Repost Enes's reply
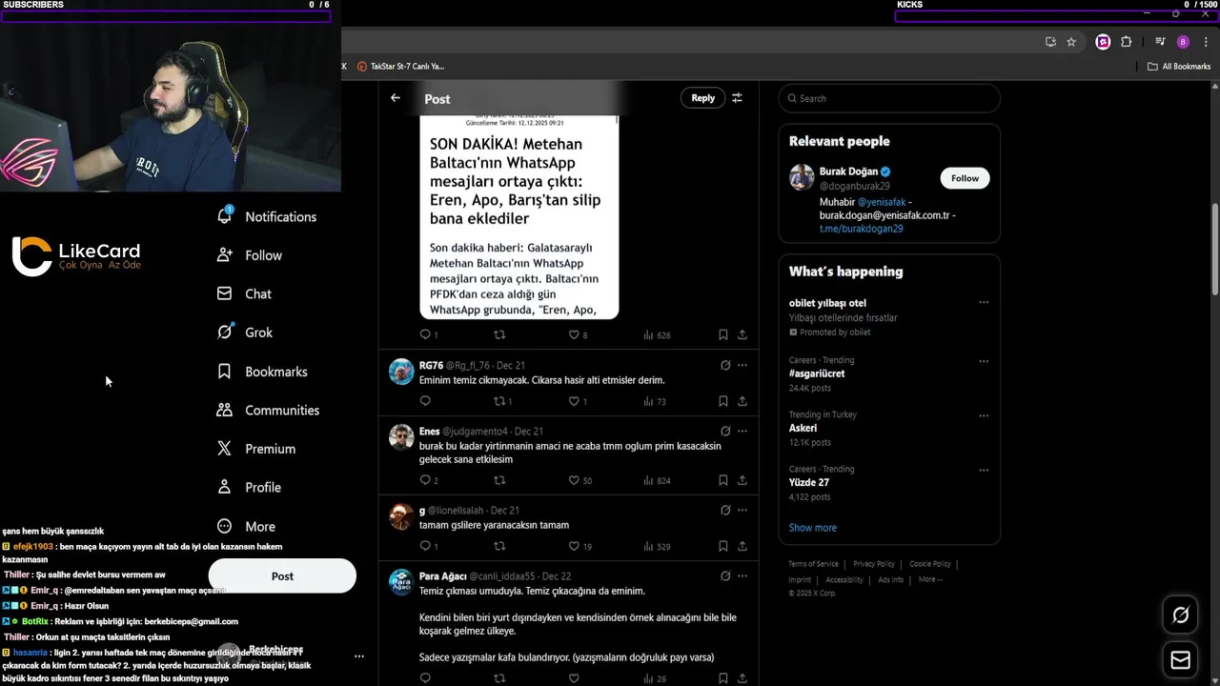Image resolution: width=1220 pixels, height=686 pixels. pyautogui.click(x=498, y=480)
